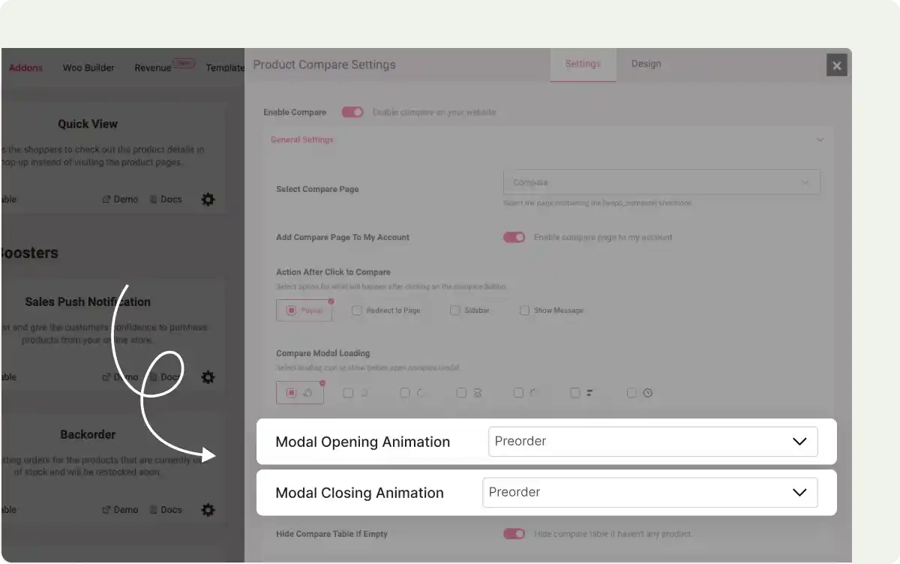Choose the spinner loading icon next to Popup
This screenshot has width=900, height=564.
point(300,392)
